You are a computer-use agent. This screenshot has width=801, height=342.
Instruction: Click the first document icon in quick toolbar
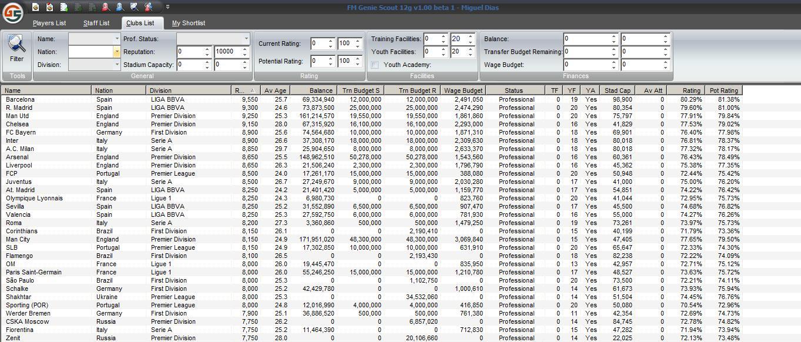[36, 7]
